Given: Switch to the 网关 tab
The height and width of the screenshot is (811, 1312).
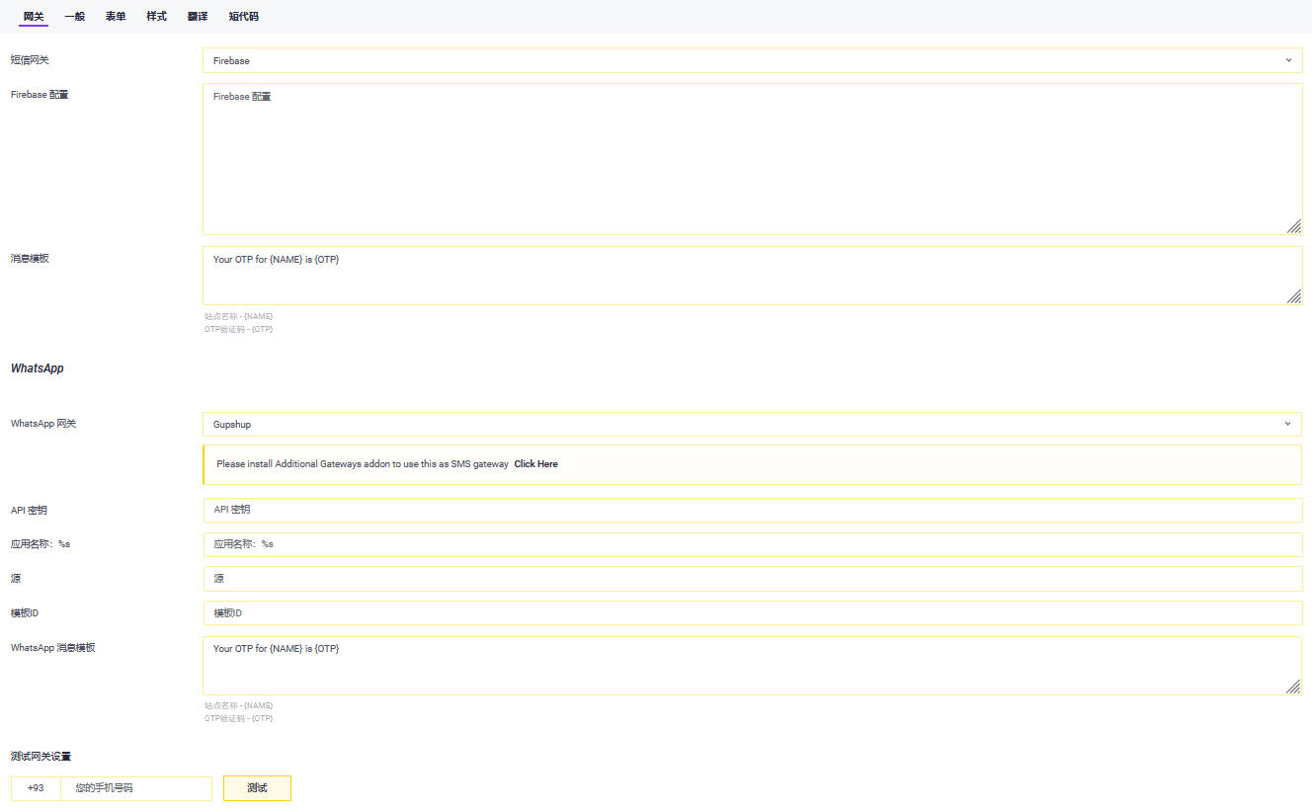Looking at the screenshot, I should pyautogui.click(x=34, y=17).
